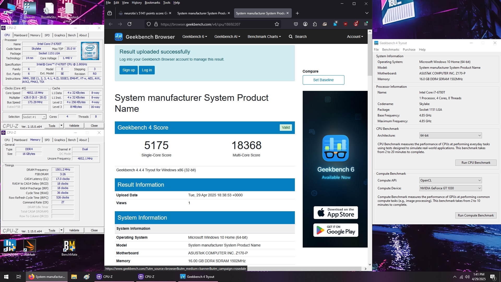
Task: Open the Firefox extensions puzzle icon
Action: click(x=315, y=24)
